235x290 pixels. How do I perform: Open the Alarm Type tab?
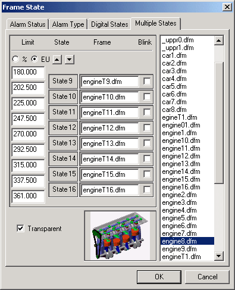tap(68, 24)
